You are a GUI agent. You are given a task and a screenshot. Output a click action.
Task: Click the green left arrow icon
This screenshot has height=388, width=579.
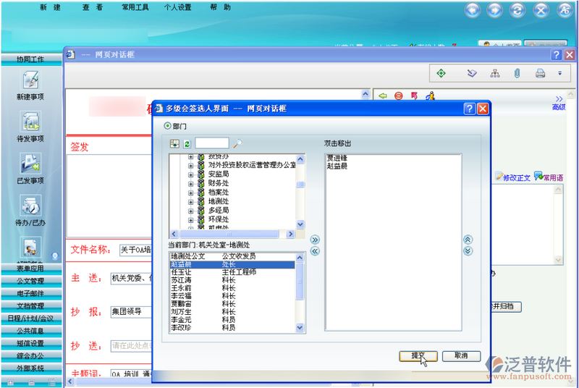pyautogui.click(x=383, y=96)
